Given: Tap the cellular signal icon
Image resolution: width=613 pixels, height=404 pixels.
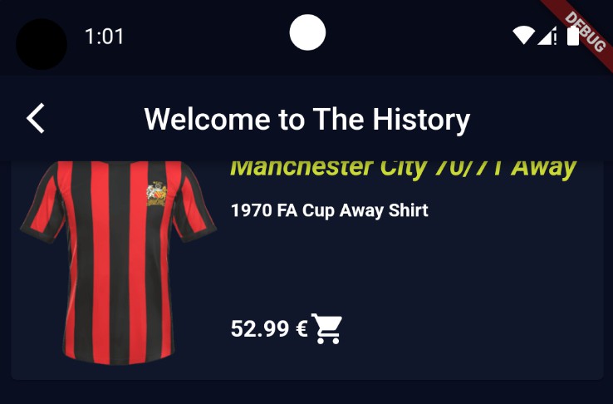Looking at the screenshot, I should pyautogui.click(x=547, y=36).
